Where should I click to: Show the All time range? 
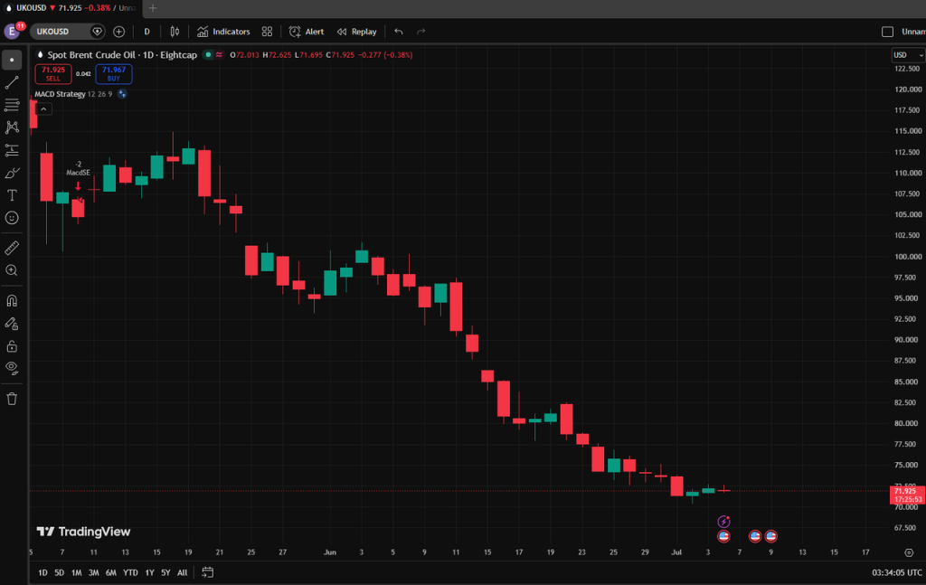click(182, 572)
